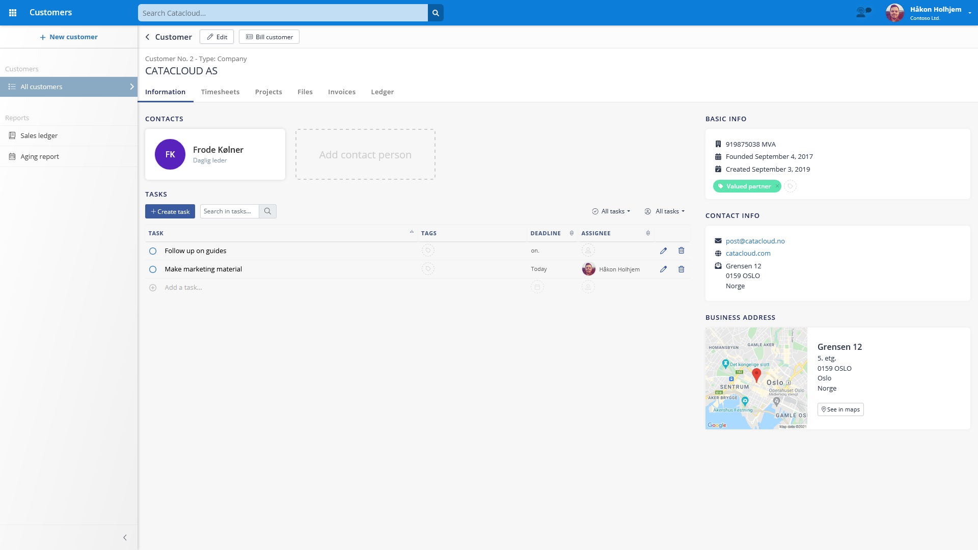Remove the Valued partner tag
The width and height of the screenshot is (978, 550).
coord(777,186)
